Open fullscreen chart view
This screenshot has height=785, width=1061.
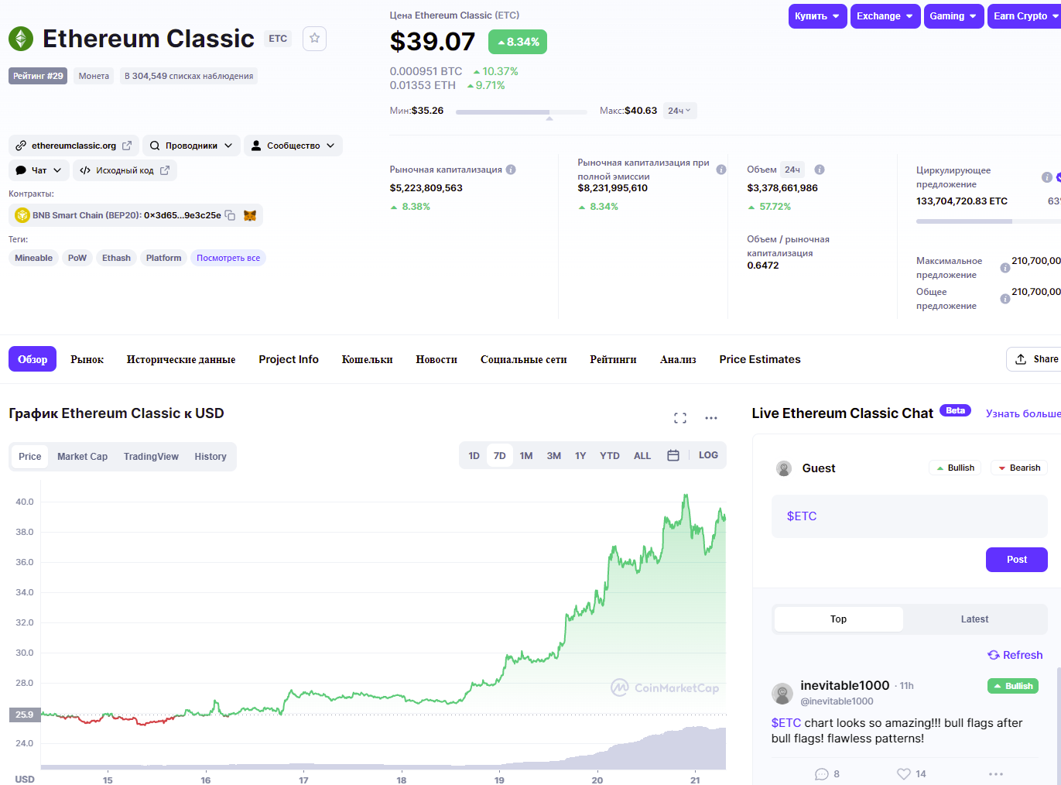680,418
